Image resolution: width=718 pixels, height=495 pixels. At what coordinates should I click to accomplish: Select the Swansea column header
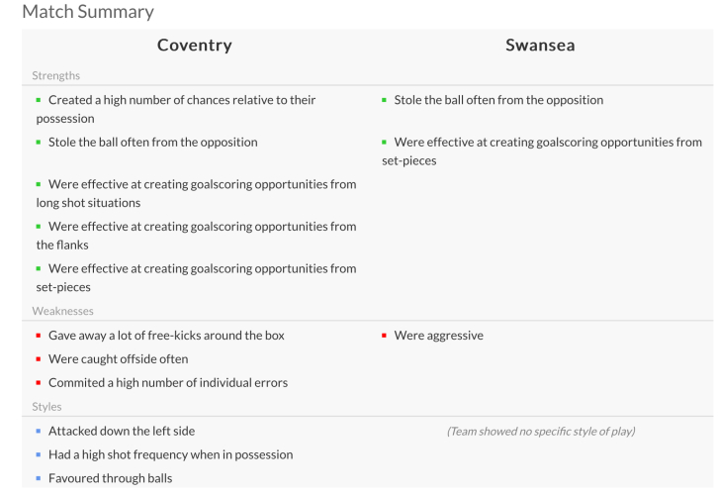(x=540, y=46)
